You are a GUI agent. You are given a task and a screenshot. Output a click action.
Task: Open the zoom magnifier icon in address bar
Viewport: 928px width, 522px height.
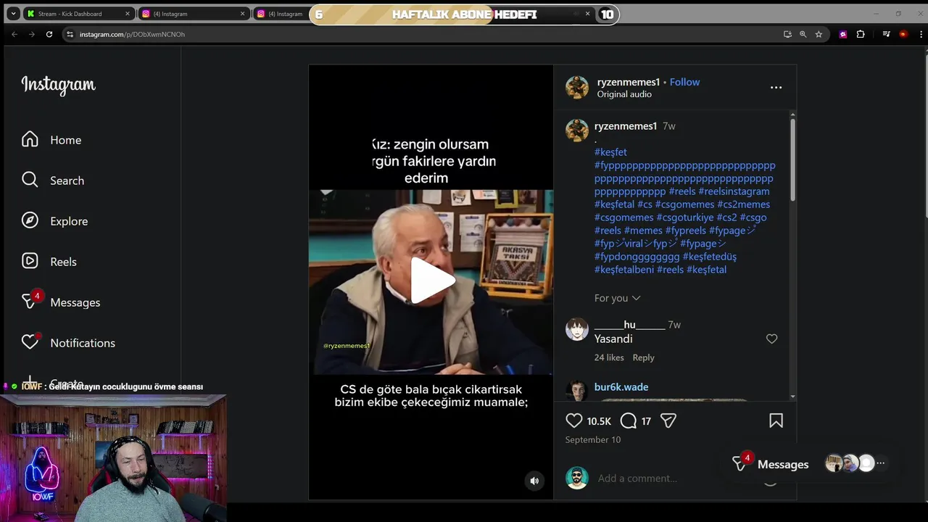tap(803, 34)
